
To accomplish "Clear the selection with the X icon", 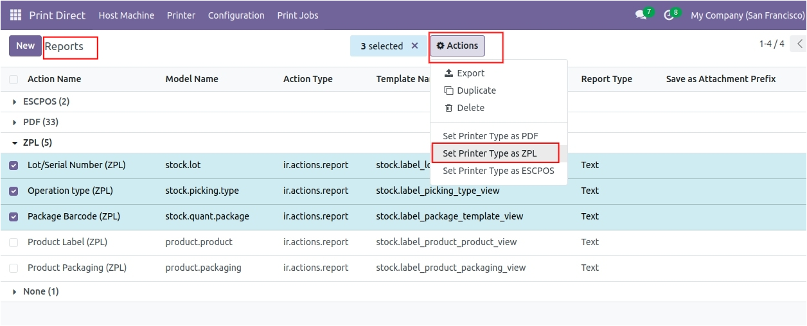I will (x=414, y=46).
